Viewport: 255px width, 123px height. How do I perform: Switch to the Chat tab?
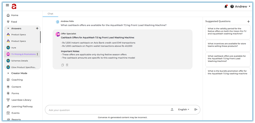pyautogui.click(x=50, y=14)
